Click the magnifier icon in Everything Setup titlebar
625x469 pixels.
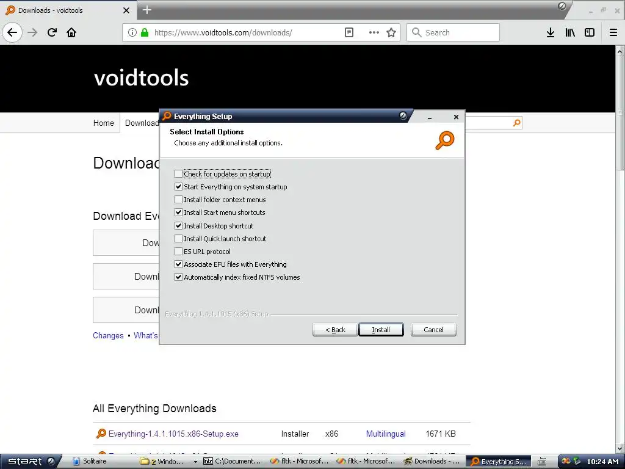[167, 116]
